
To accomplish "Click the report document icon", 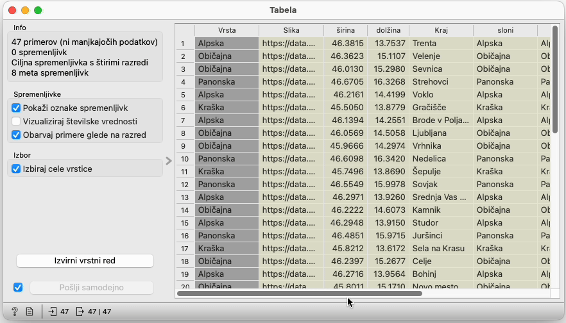I will 30,311.
